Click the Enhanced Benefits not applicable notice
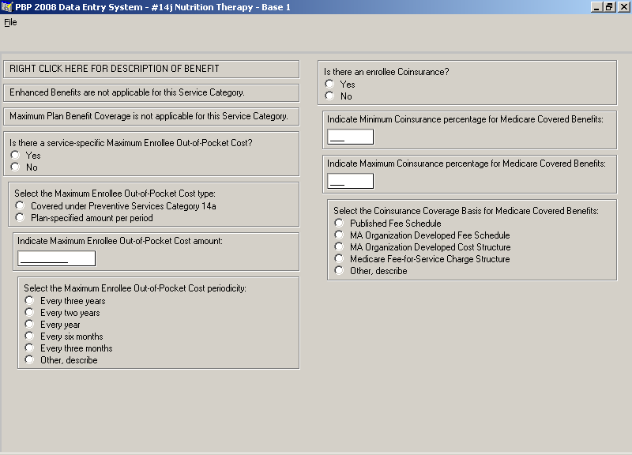Viewport: 632px width, 455px height. 151,92
